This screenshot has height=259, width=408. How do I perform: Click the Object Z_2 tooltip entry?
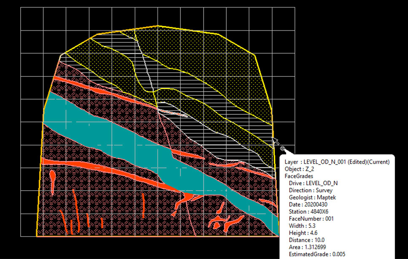tap(299, 169)
